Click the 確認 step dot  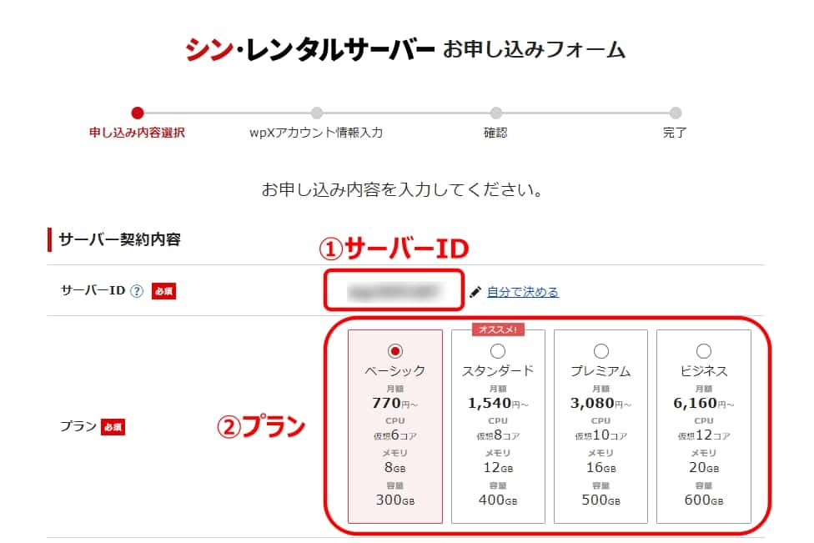(x=495, y=113)
